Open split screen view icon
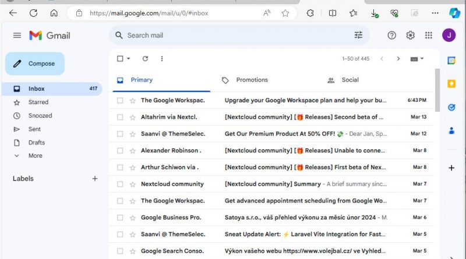The height and width of the screenshot is (259, 466). (x=333, y=13)
